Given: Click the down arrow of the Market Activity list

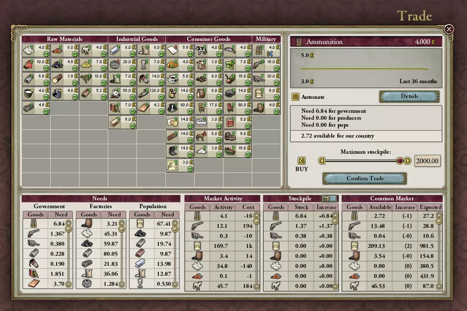Looking at the screenshot, I should (x=257, y=287).
